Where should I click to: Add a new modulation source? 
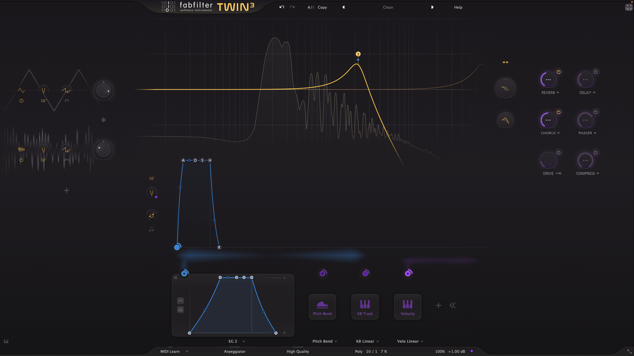pos(439,305)
